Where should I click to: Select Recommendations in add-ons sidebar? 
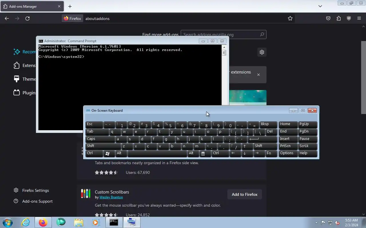(x=25, y=52)
